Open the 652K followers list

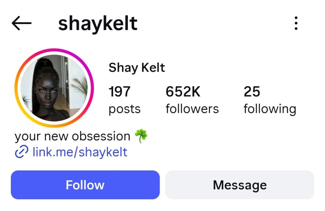click(192, 100)
